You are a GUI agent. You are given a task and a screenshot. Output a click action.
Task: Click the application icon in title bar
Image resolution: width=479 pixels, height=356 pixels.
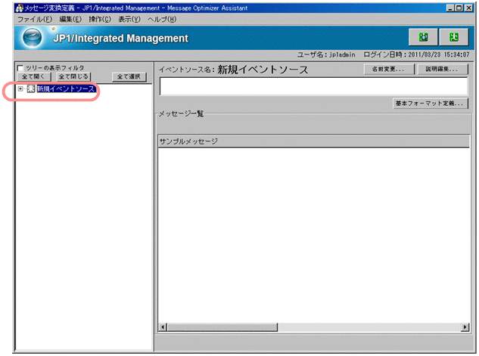coord(19,8)
